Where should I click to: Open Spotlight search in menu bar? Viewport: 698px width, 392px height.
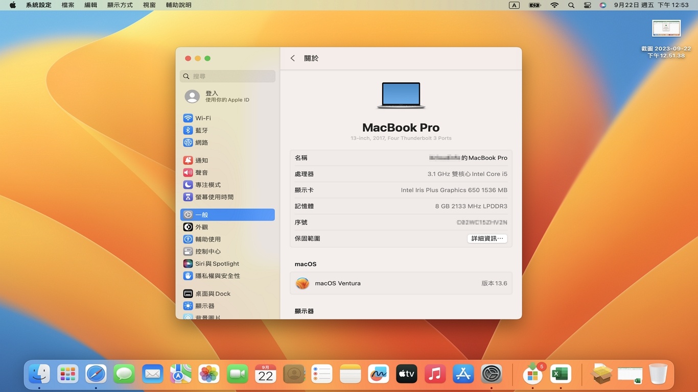click(571, 5)
